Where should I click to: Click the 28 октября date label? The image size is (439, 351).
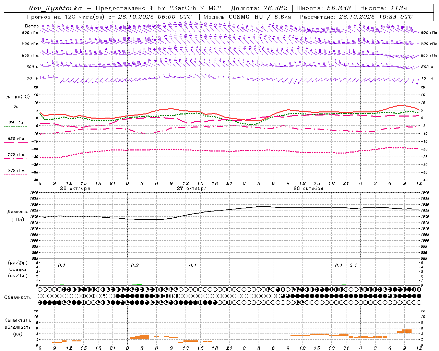[308, 189]
